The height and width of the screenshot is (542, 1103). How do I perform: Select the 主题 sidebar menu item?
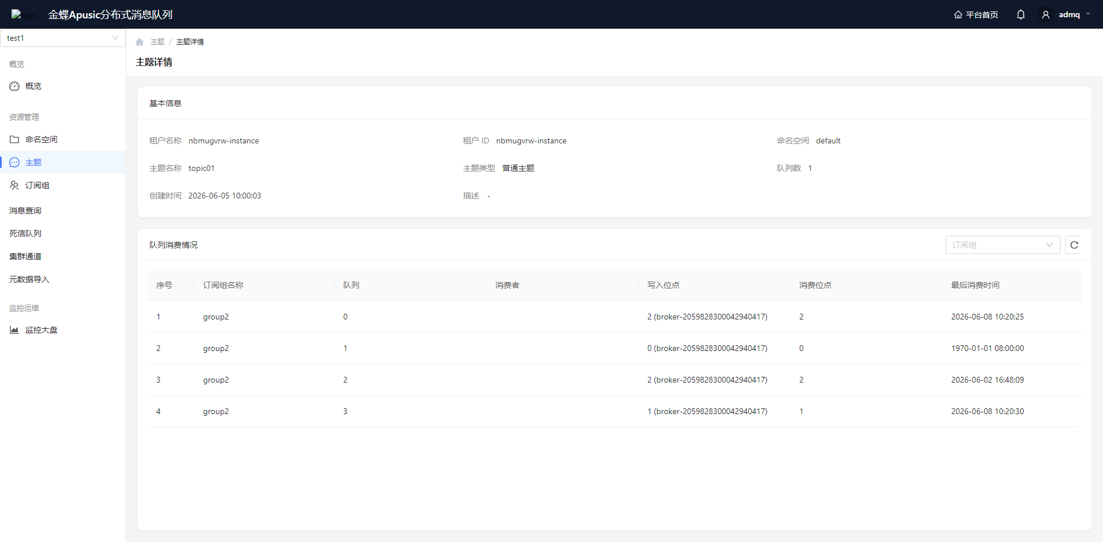click(63, 162)
